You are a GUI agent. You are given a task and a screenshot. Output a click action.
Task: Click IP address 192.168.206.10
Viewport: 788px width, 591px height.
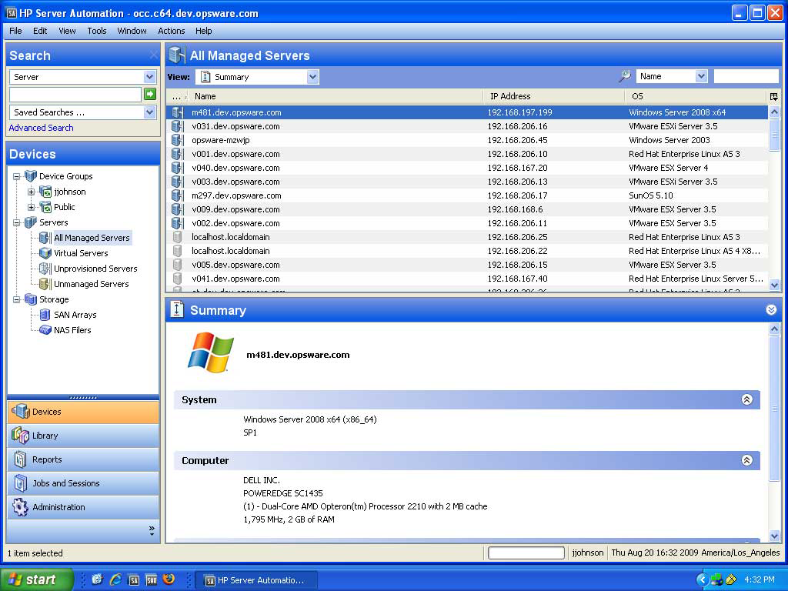(517, 154)
